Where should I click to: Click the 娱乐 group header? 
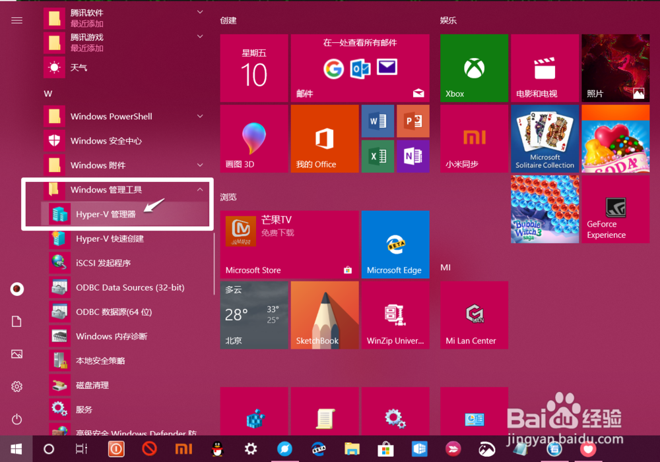pyautogui.click(x=448, y=20)
